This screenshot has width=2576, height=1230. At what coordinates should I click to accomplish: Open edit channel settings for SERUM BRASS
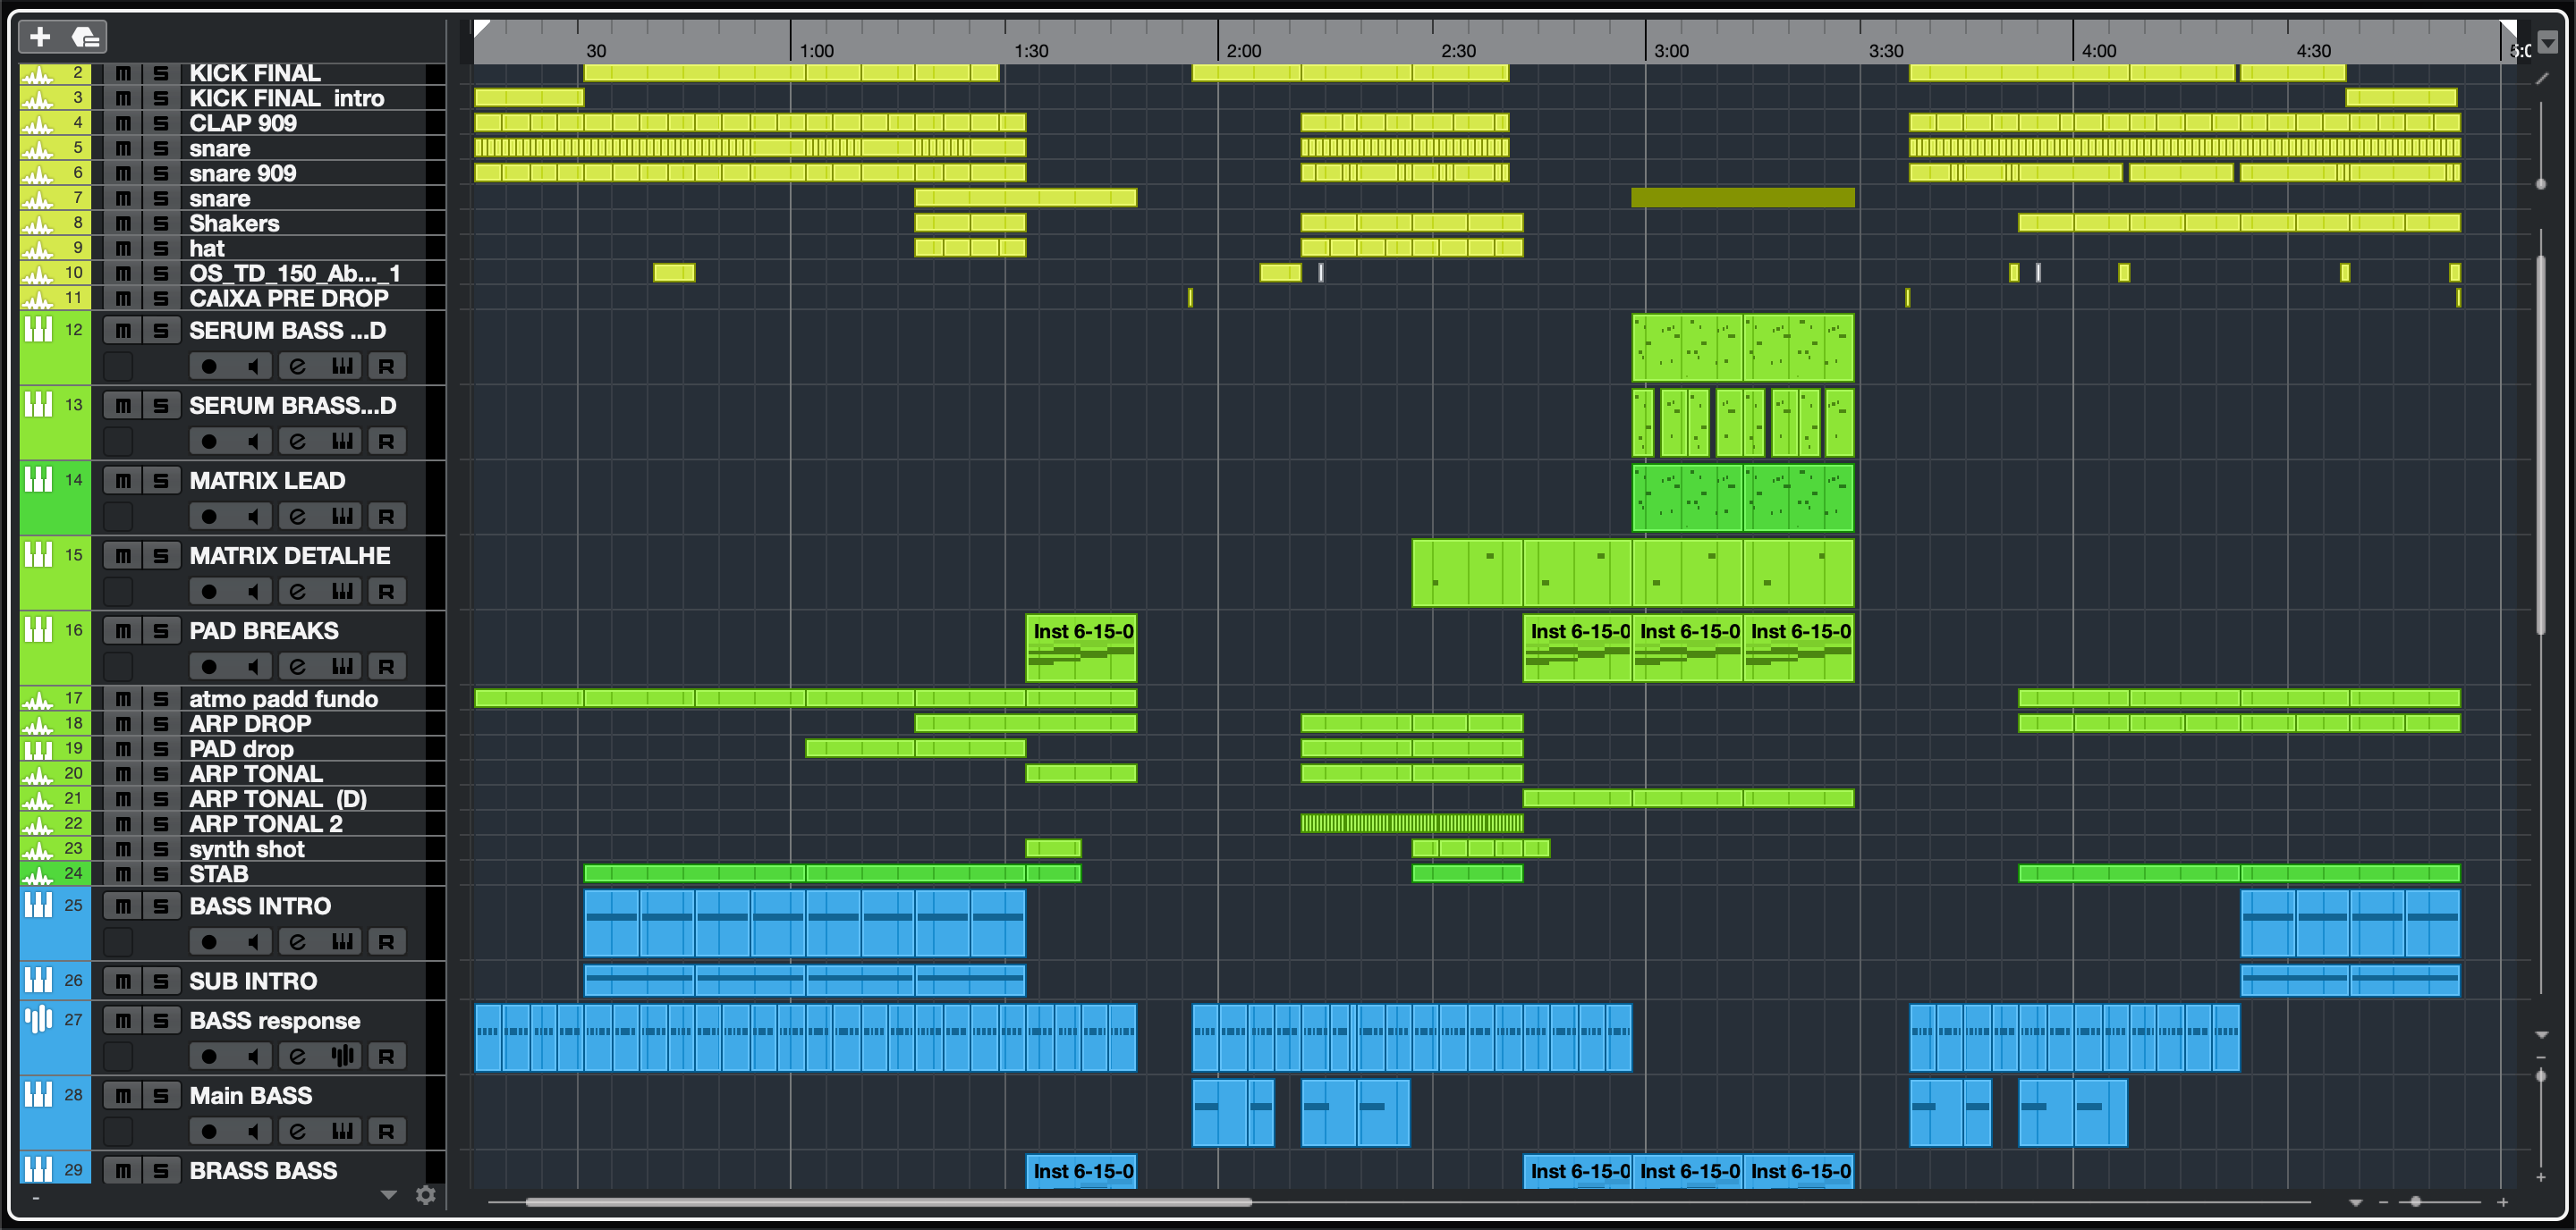pyautogui.click(x=298, y=442)
